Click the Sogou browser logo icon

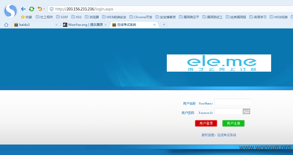point(11,11)
